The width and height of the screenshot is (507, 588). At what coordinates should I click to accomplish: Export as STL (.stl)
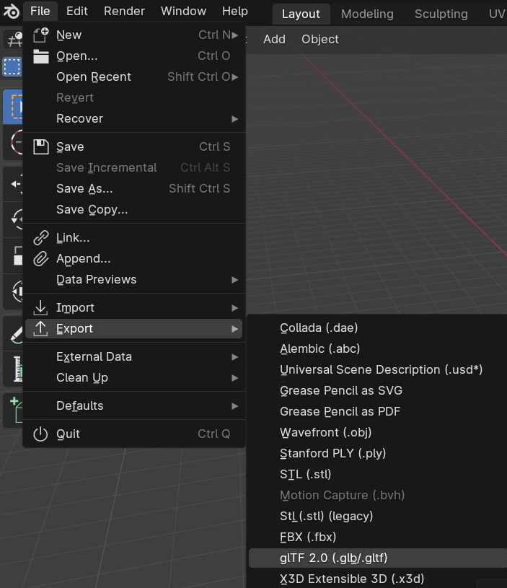378,475
